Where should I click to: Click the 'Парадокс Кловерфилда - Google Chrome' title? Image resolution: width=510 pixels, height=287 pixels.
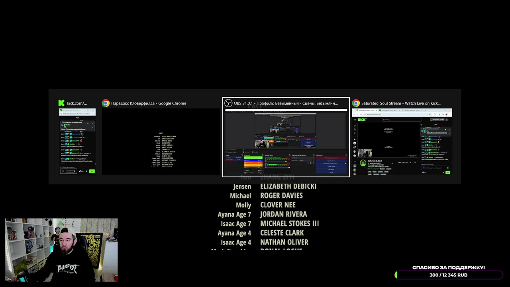click(x=149, y=103)
